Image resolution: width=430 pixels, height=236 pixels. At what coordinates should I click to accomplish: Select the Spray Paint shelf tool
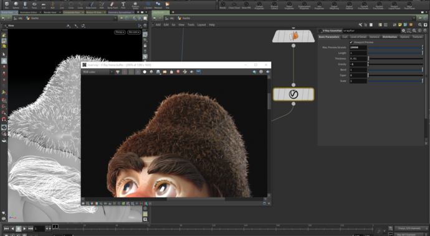(x=112, y=4)
